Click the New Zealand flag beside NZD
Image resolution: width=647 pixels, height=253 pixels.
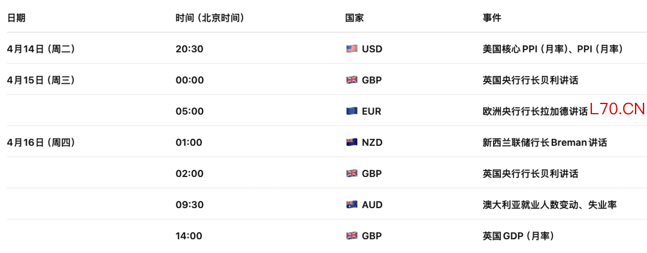pos(352,142)
